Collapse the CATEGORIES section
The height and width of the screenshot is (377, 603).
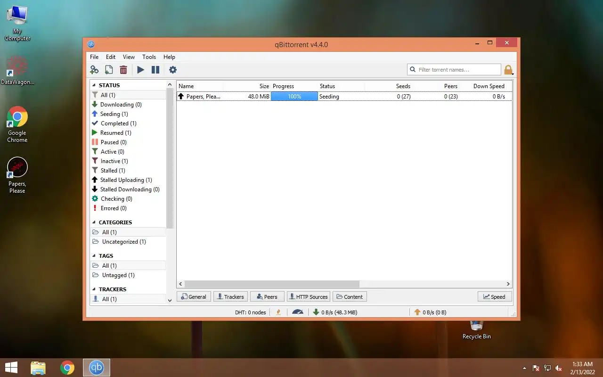tap(93, 222)
